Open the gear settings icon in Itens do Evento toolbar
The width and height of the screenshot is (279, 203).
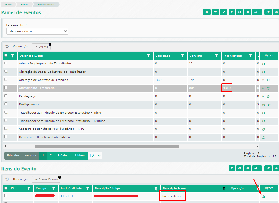(x=248, y=168)
